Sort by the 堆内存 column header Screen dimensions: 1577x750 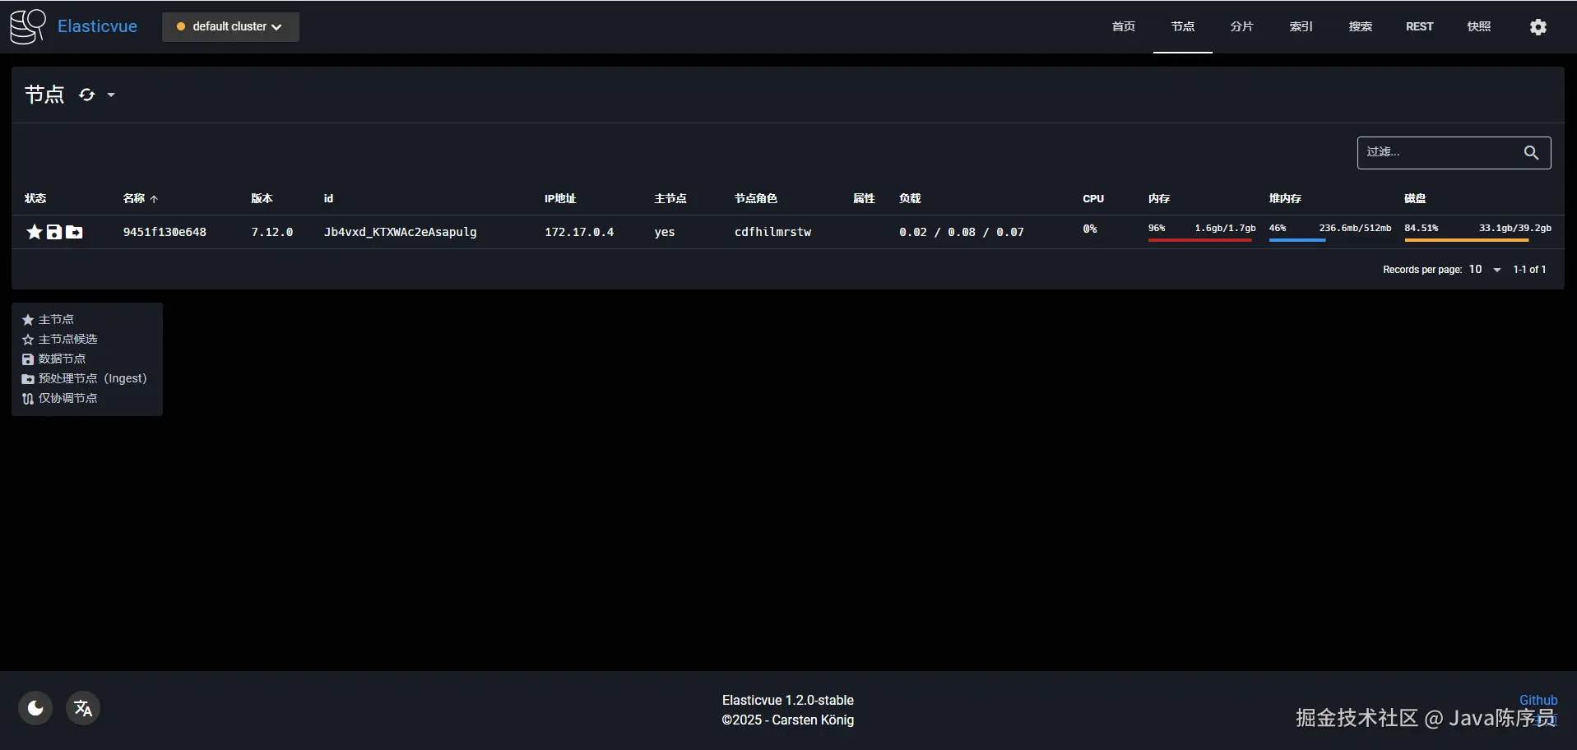click(x=1285, y=199)
